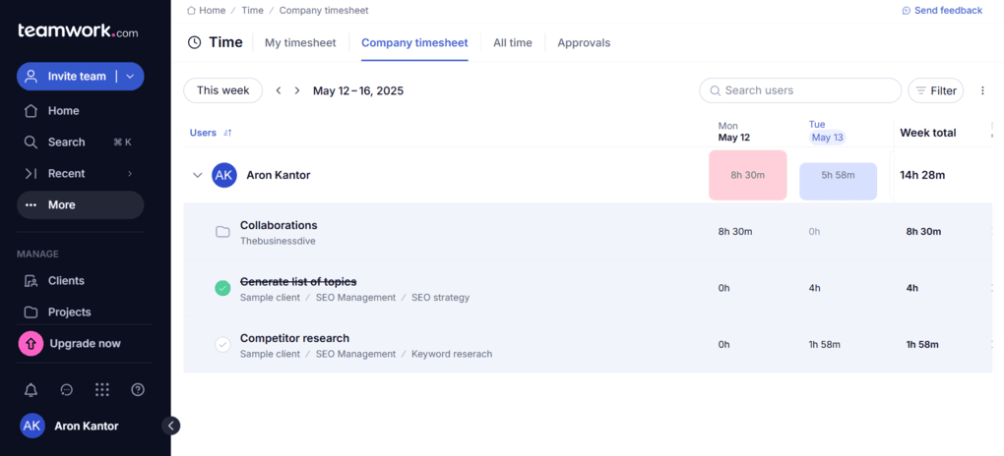Screen dimensions: 1004x456
Task: Open the notifications bell icon
Action: point(31,389)
